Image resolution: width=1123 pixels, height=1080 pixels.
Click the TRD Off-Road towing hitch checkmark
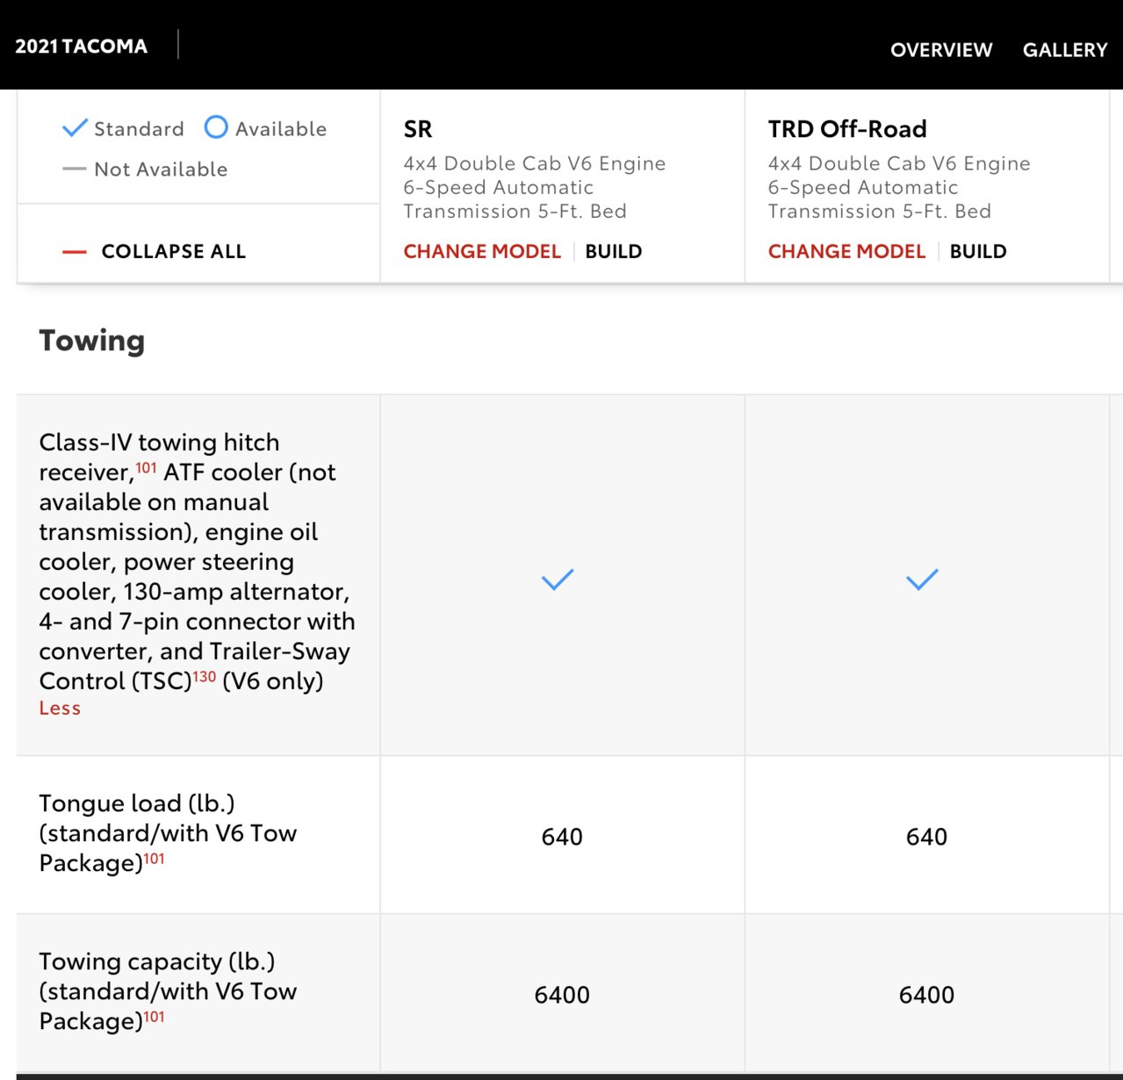click(922, 580)
